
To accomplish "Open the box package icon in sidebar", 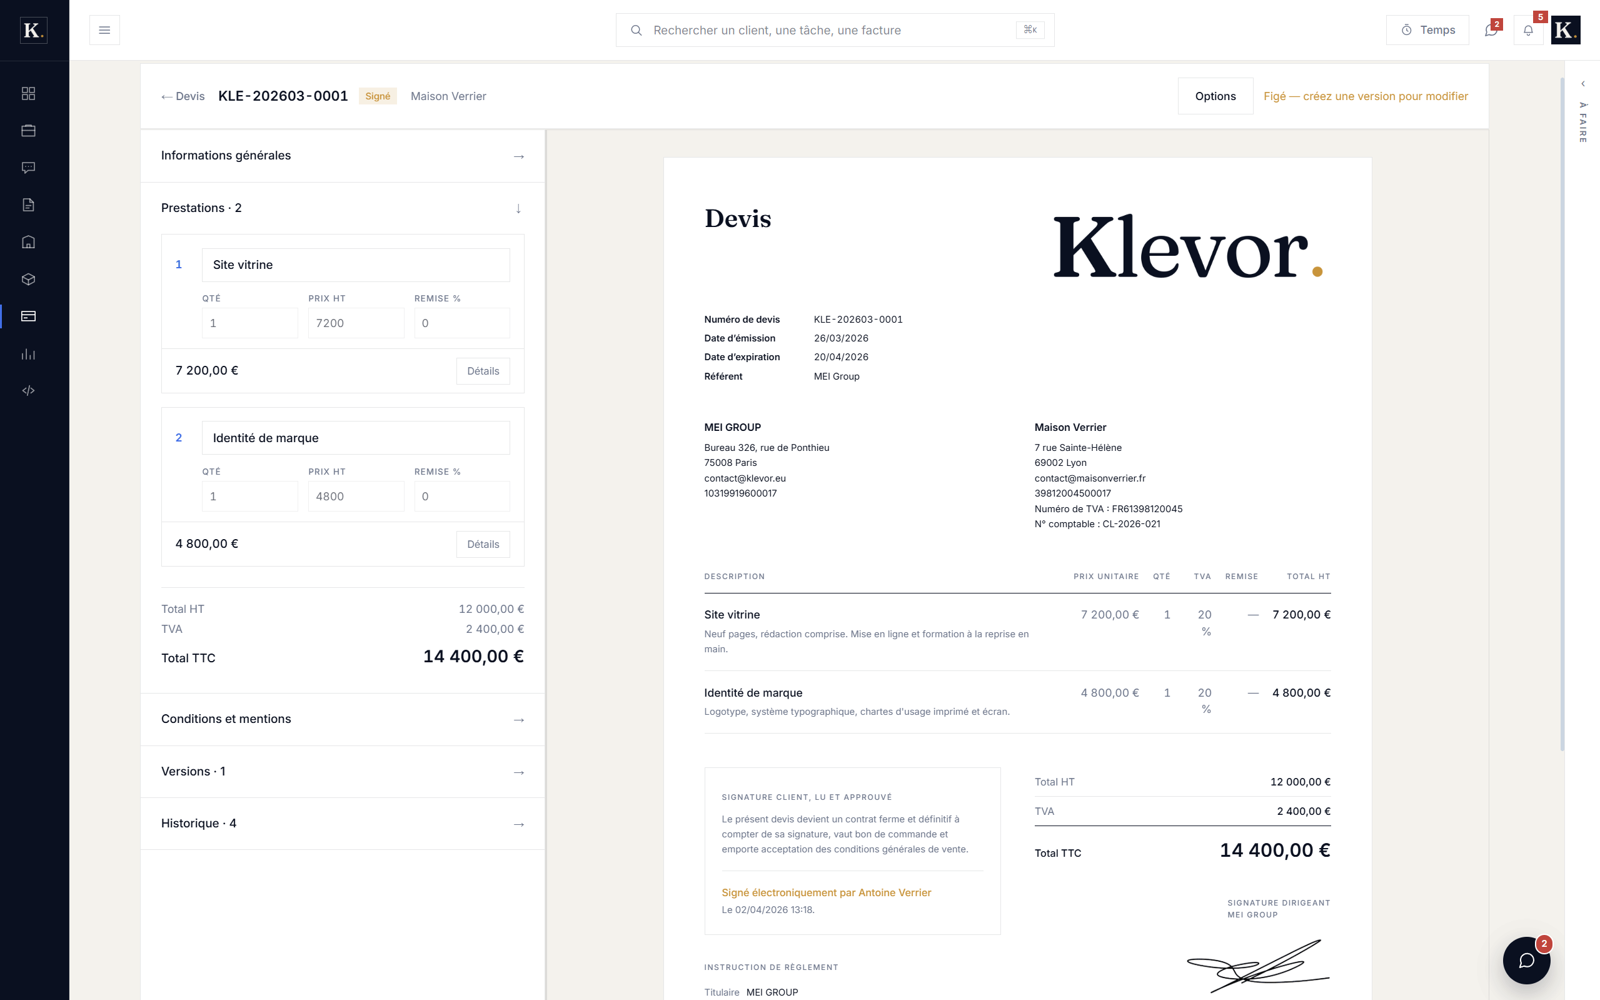I will click(28, 279).
